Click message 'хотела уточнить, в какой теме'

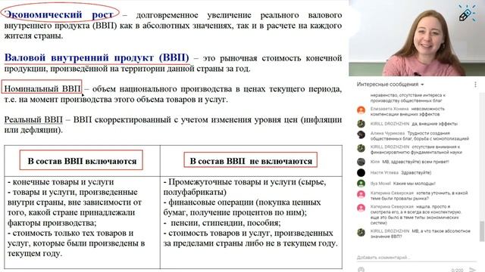(419, 196)
